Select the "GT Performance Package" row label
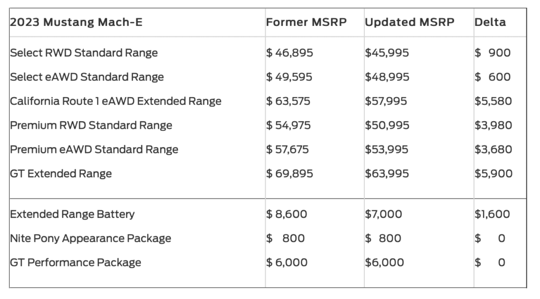The image size is (540, 299). pyautogui.click(x=75, y=262)
